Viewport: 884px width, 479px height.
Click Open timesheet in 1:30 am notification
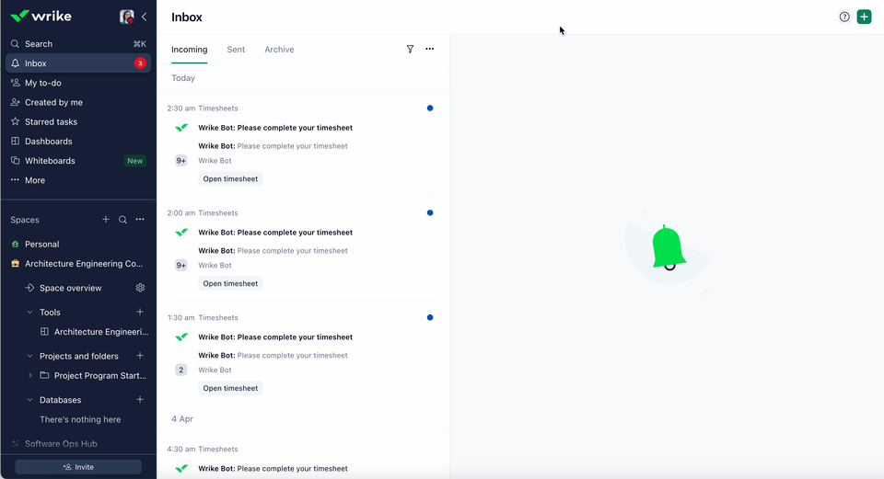click(230, 388)
